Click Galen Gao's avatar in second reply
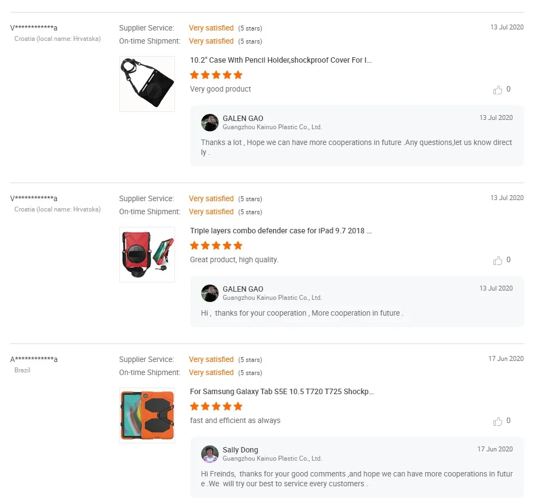The height and width of the screenshot is (501, 542). click(210, 293)
